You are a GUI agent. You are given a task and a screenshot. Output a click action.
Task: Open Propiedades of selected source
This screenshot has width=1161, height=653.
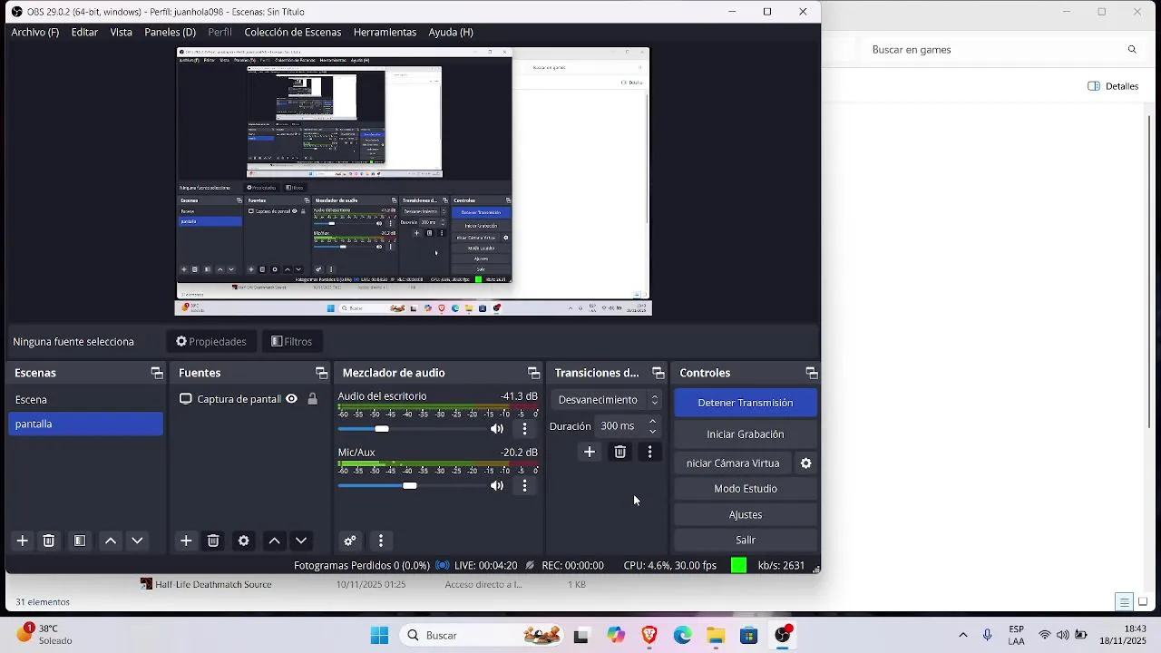(x=211, y=342)
